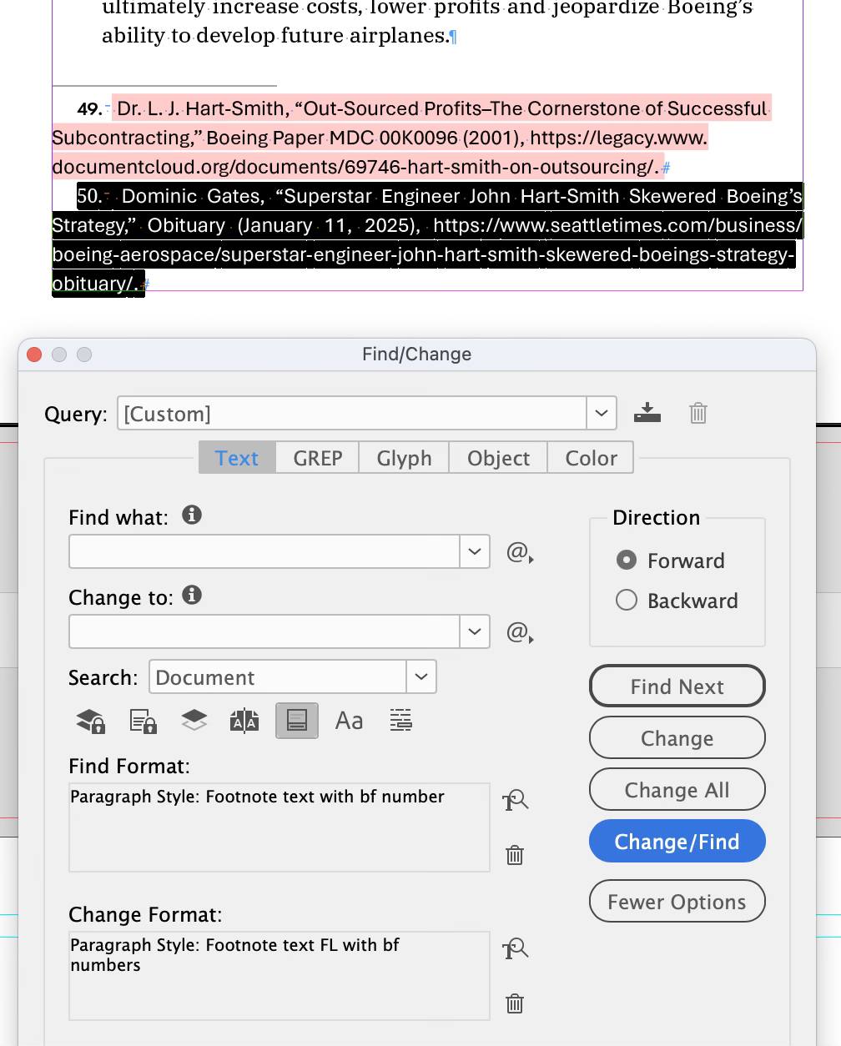Specify attributes to find with the magnifier icon

515,801
